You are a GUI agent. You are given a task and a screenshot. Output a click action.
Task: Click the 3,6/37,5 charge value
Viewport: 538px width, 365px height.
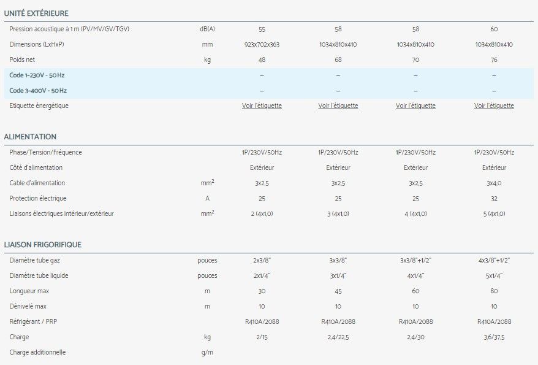tap(494, 337)
